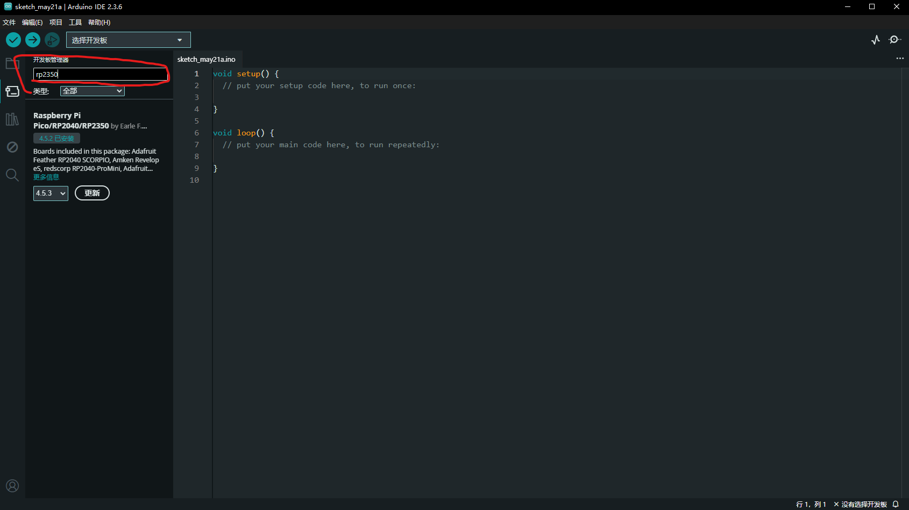
Task: Click the Upload arrow button
Action: pyautogui.click(x=33, y=40)
